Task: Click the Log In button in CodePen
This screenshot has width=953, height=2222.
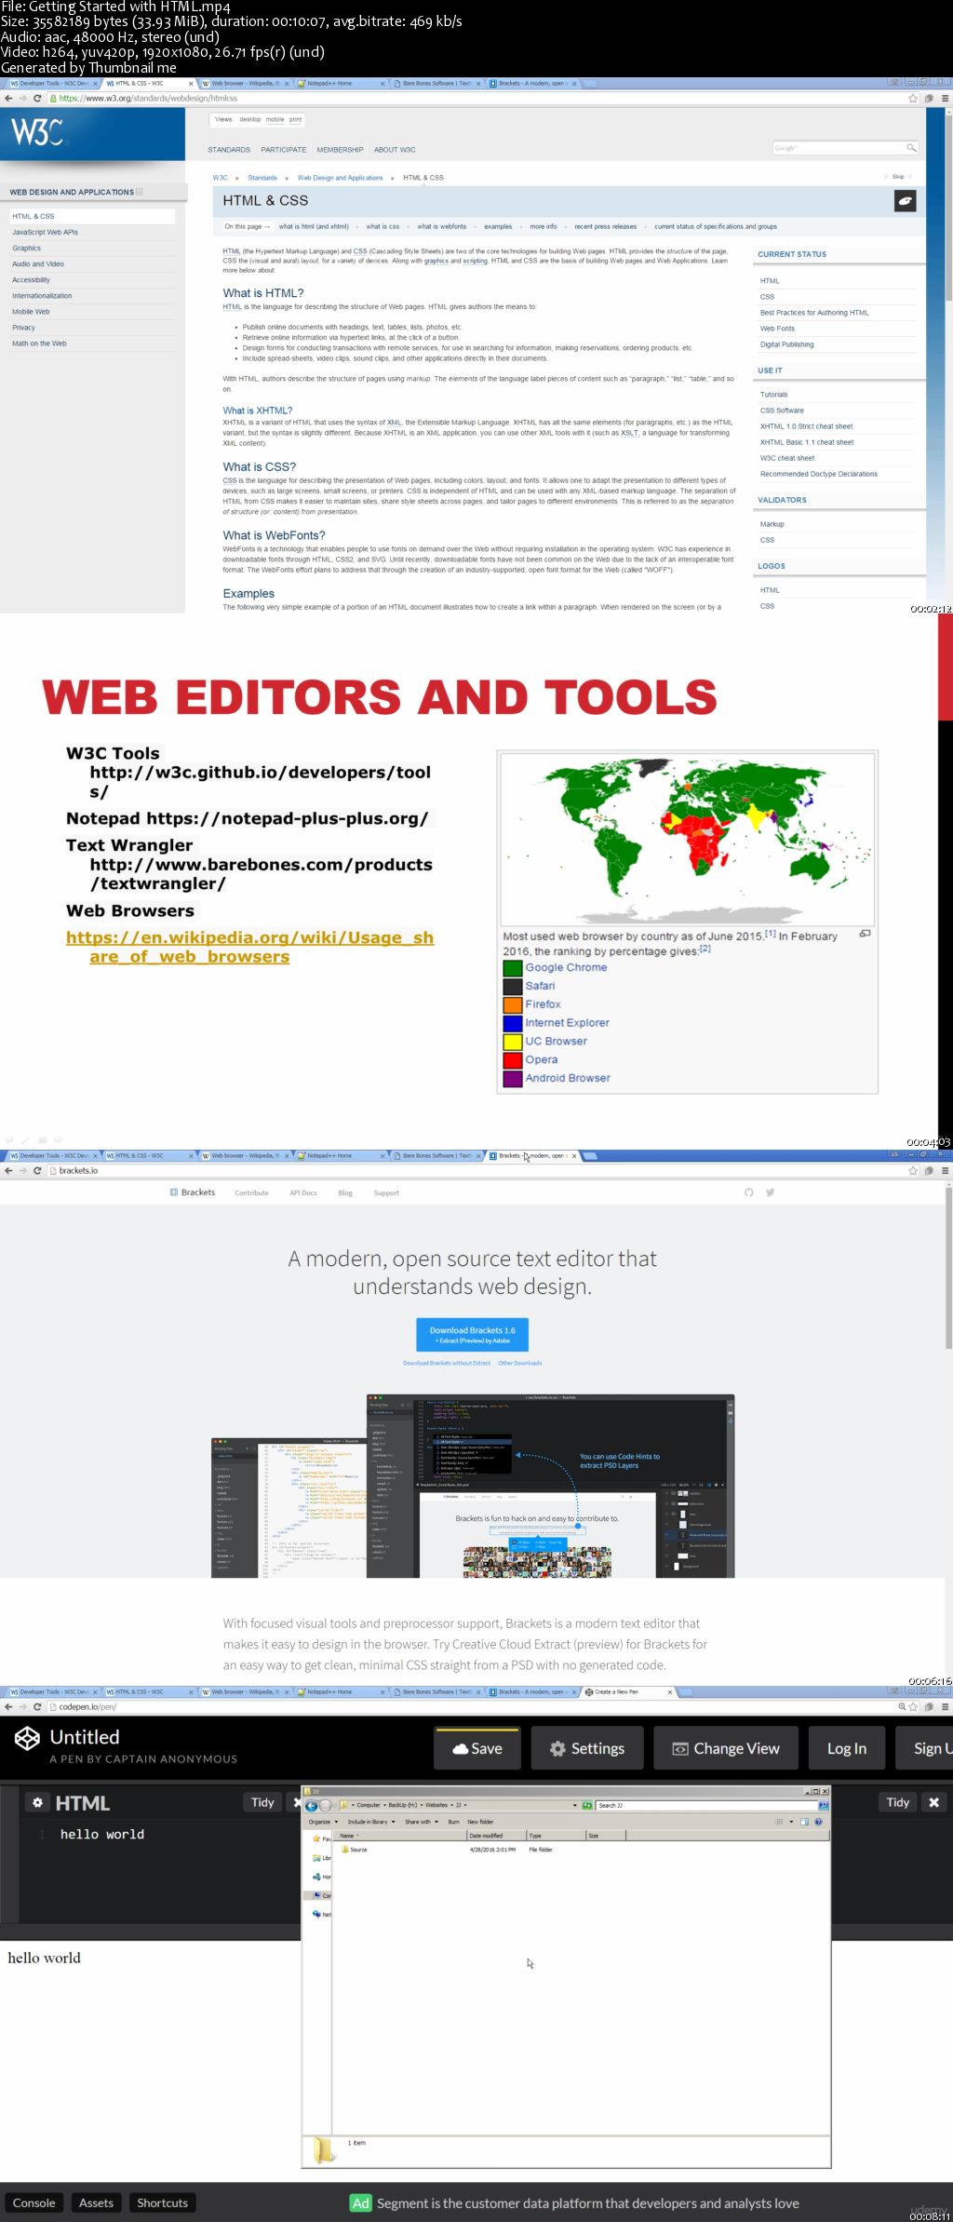Action: click(847, 1748)
